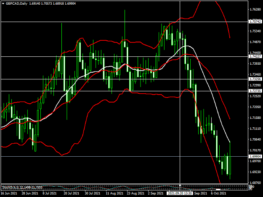
Task: Click the 1.70170 price scale value
Action: [x=255, y=150]
